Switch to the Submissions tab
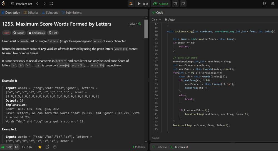The height and width of the screenshot is (151, 278). pos(72,12)
